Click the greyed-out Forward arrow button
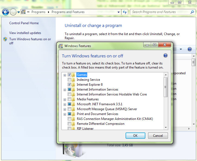The height and width of the screenshot is (161, 197). [13, 12]
